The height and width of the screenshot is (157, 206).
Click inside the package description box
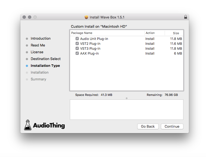pos(126,109)
